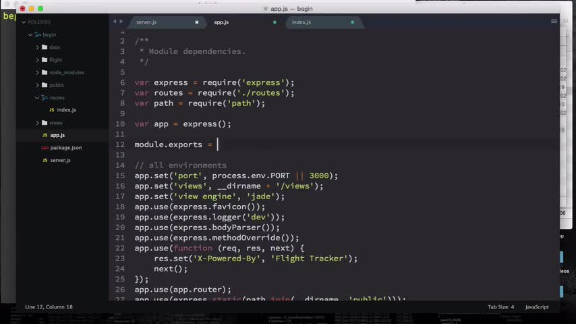The image size is (576, 324).
Task: Change JavaScript syntax in status bar
Action: (x=537, y=306)
